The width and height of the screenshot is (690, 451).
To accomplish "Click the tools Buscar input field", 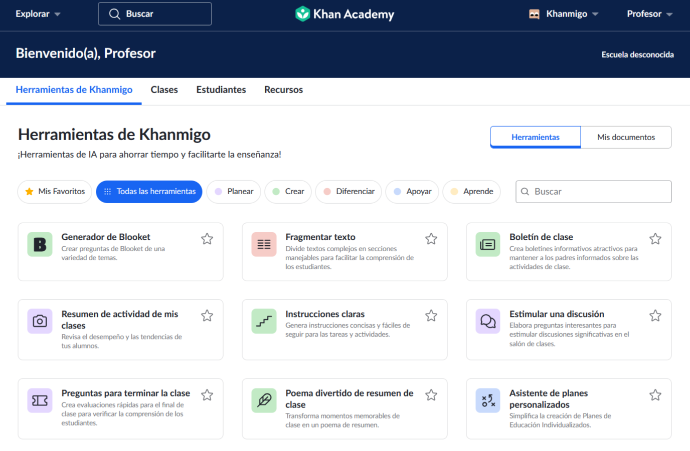I will pyautogui.click(x=593, y=192).
